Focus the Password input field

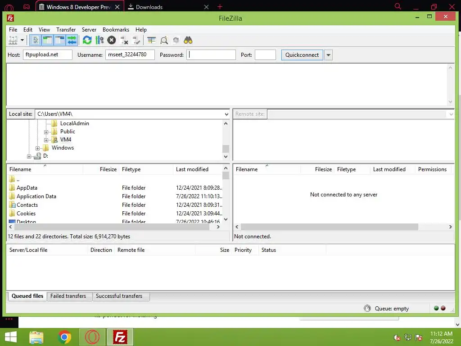(211, 55)
